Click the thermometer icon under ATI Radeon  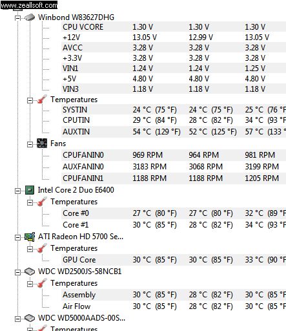42,248
